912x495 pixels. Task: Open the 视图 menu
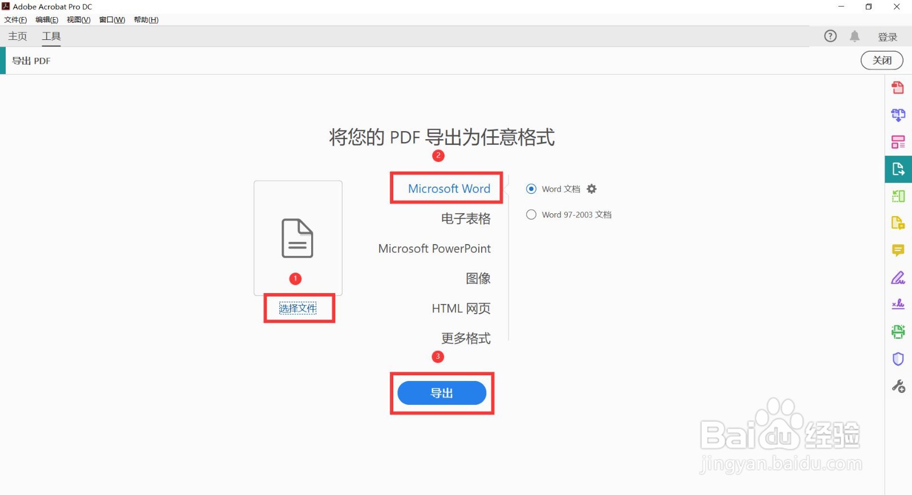tap(79, 20)
